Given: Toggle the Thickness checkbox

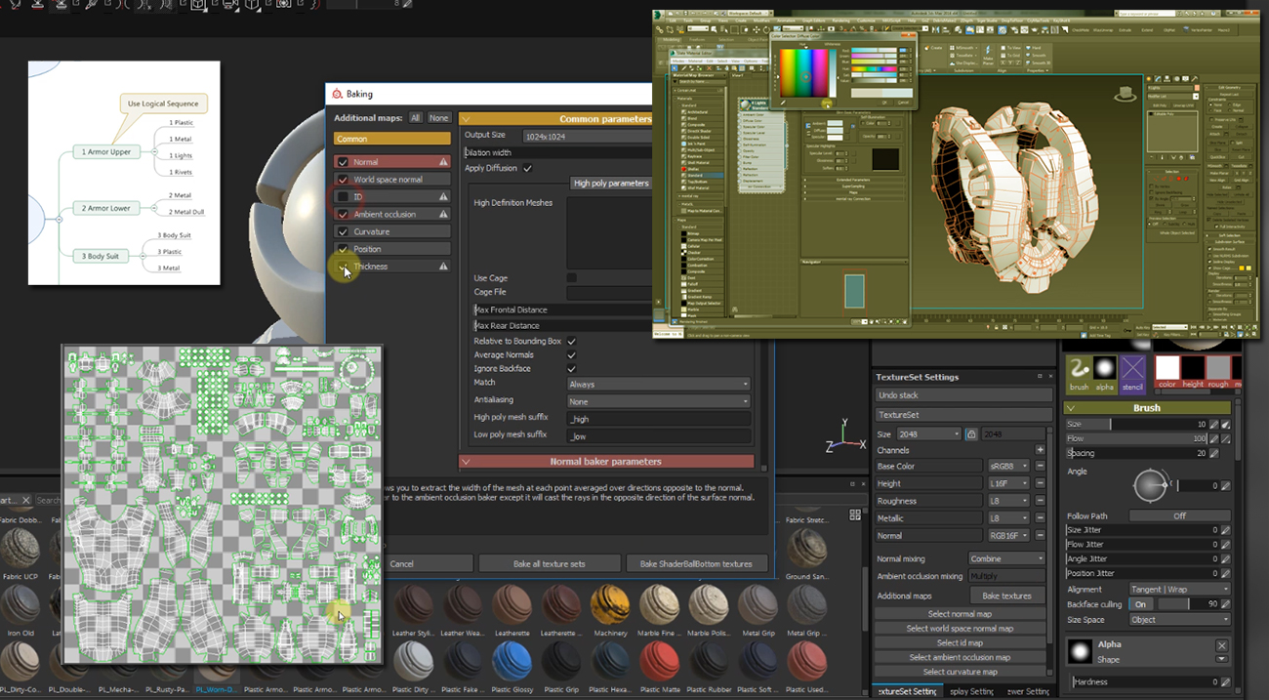Looking at the screenshot, I should [343, 267].
